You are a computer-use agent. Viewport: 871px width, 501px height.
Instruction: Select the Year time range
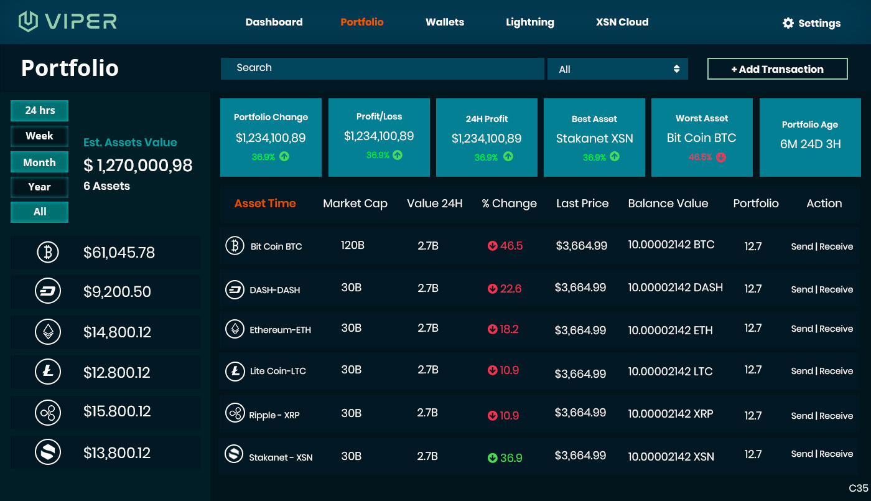coord(39,187)
